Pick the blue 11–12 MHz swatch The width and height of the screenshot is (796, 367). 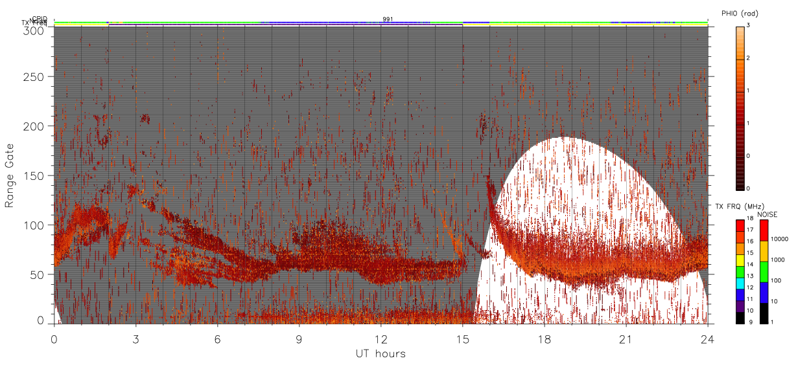pyautogui.click(x=740, y=295)
